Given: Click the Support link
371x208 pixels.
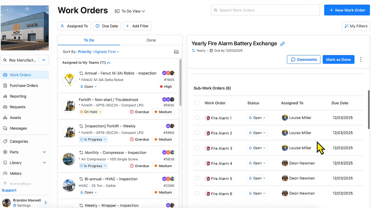Looking at the screenshot, I should tap(9, 190).
